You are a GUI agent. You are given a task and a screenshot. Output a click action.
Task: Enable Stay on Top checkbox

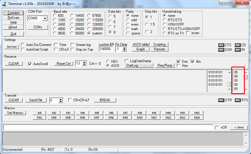pyautogui.click(x=72, y=49)
